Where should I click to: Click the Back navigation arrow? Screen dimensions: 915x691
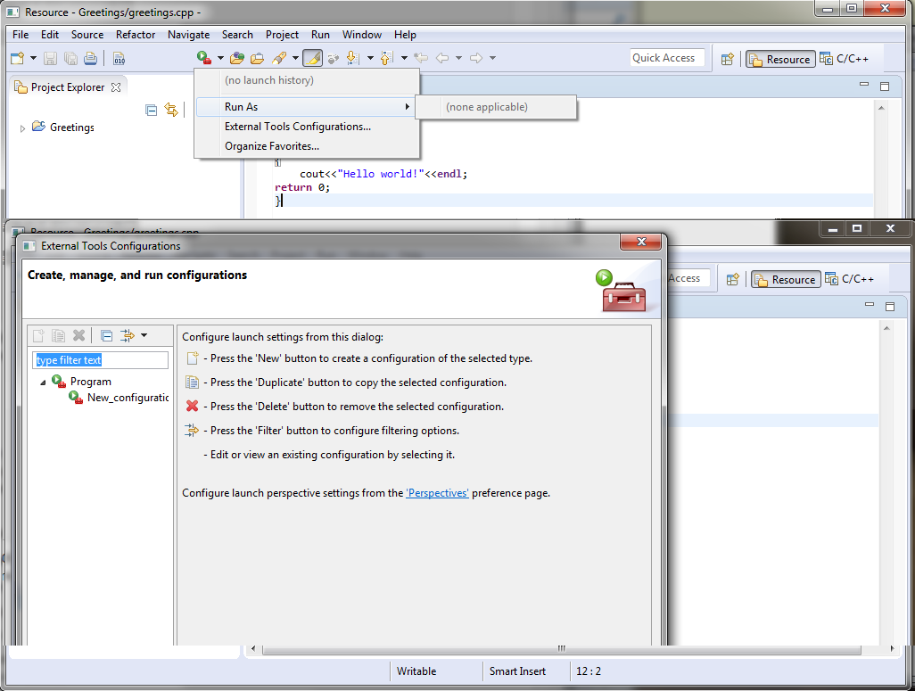[x=442, y=58]
